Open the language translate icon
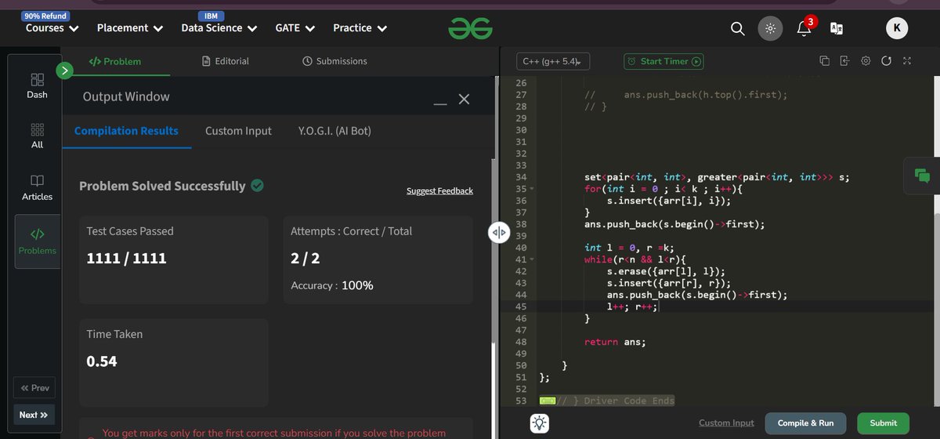Screen dimensions: 940x439 [x=837, y=29]
